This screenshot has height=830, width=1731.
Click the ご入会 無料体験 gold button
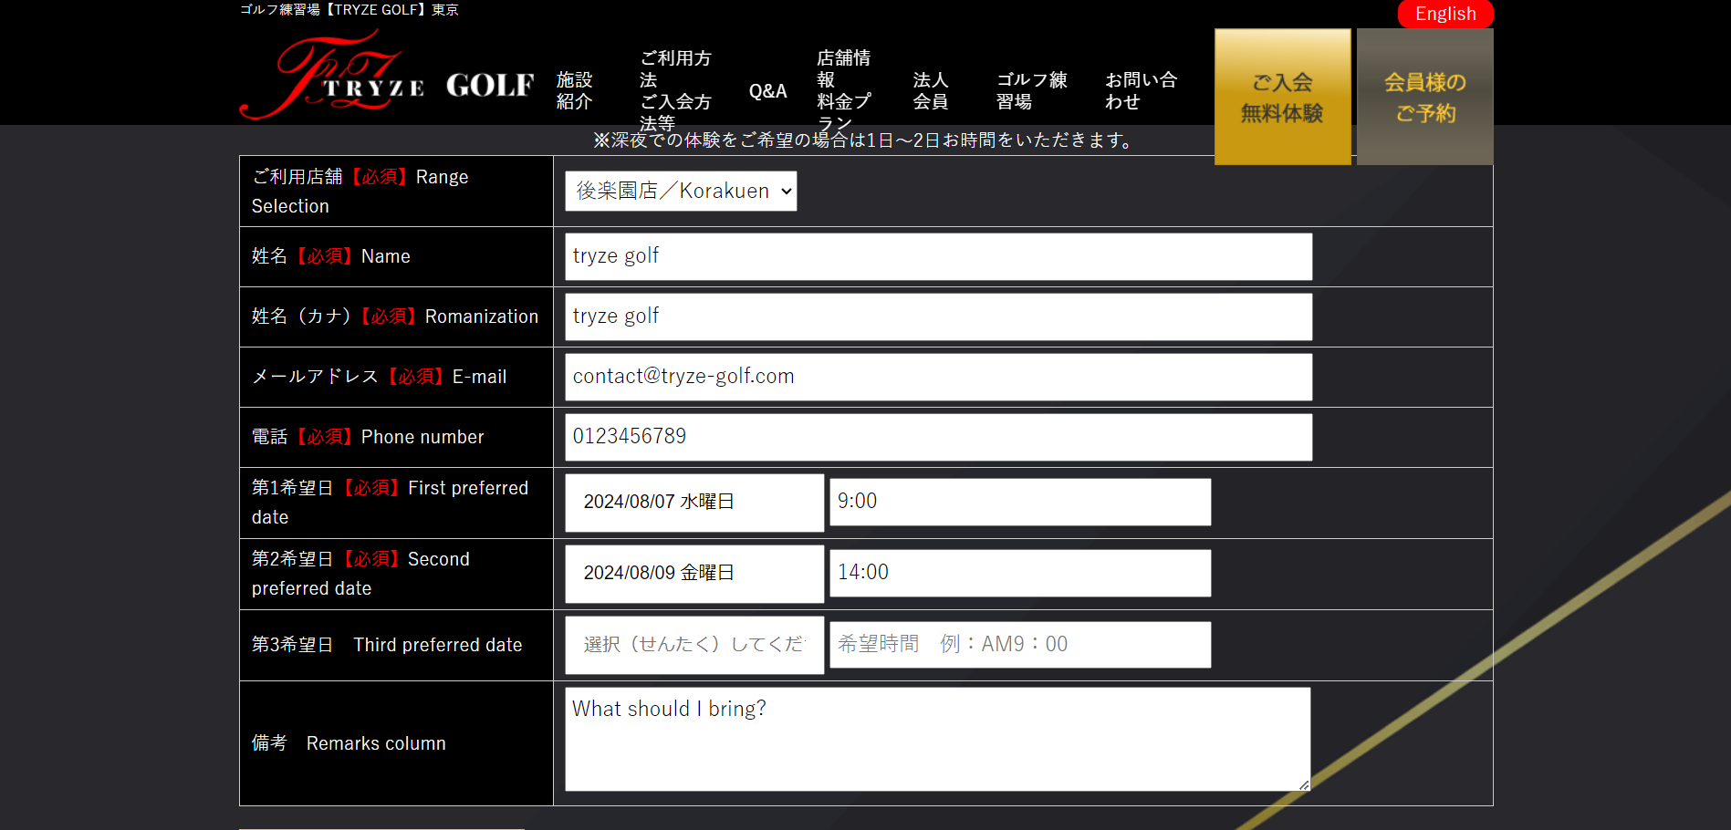click(1283, 97)
